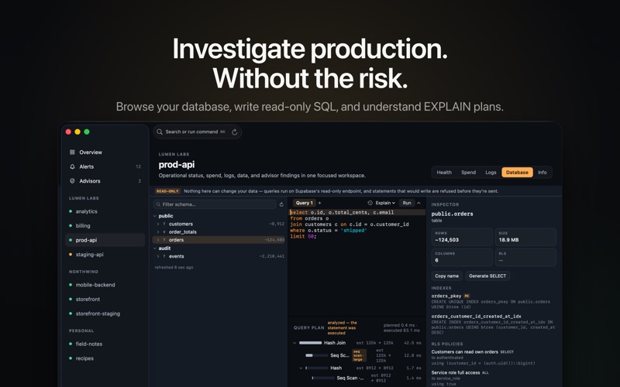The width and height of the screenshot is (620, 387).
Task: Click the clock history icon next to Explain
Action: click(x=370, y=203)
